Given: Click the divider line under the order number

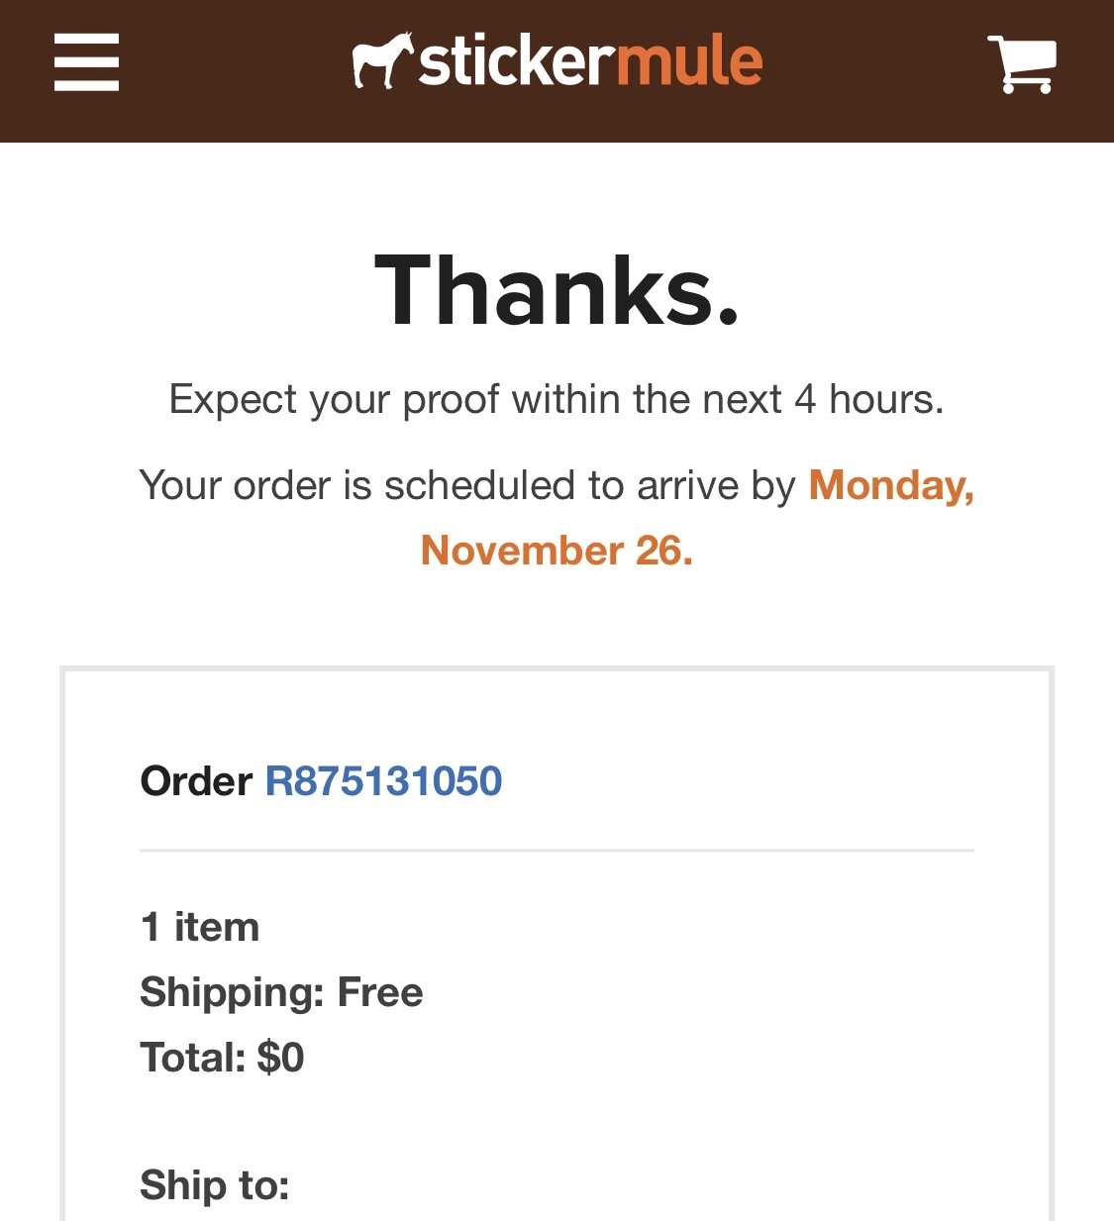Looking at the screenshot, I should (x=557, y=850).
